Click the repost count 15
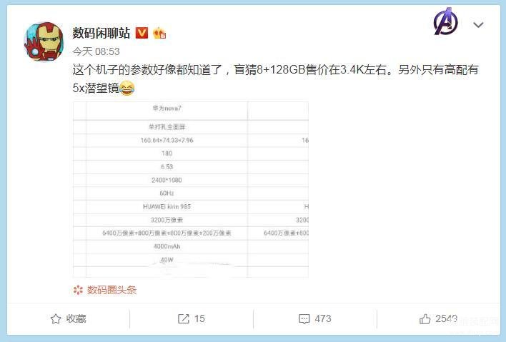This screenshot has width=506, height=342. tap(199, 318)
